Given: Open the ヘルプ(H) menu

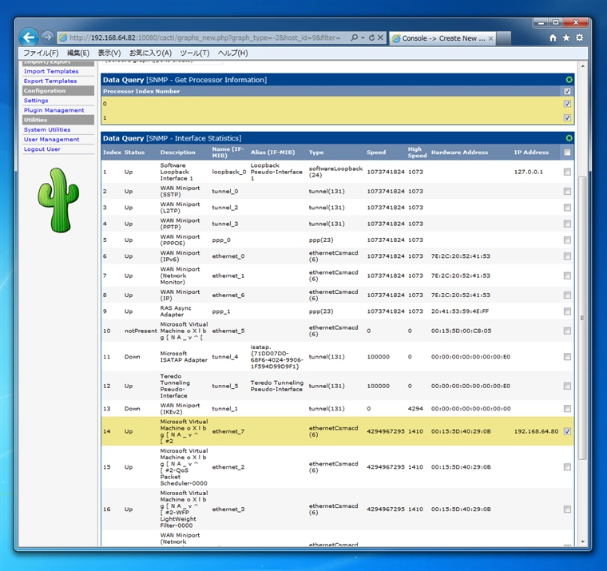Looking at the screenshot, I should (x=232, y=53).
